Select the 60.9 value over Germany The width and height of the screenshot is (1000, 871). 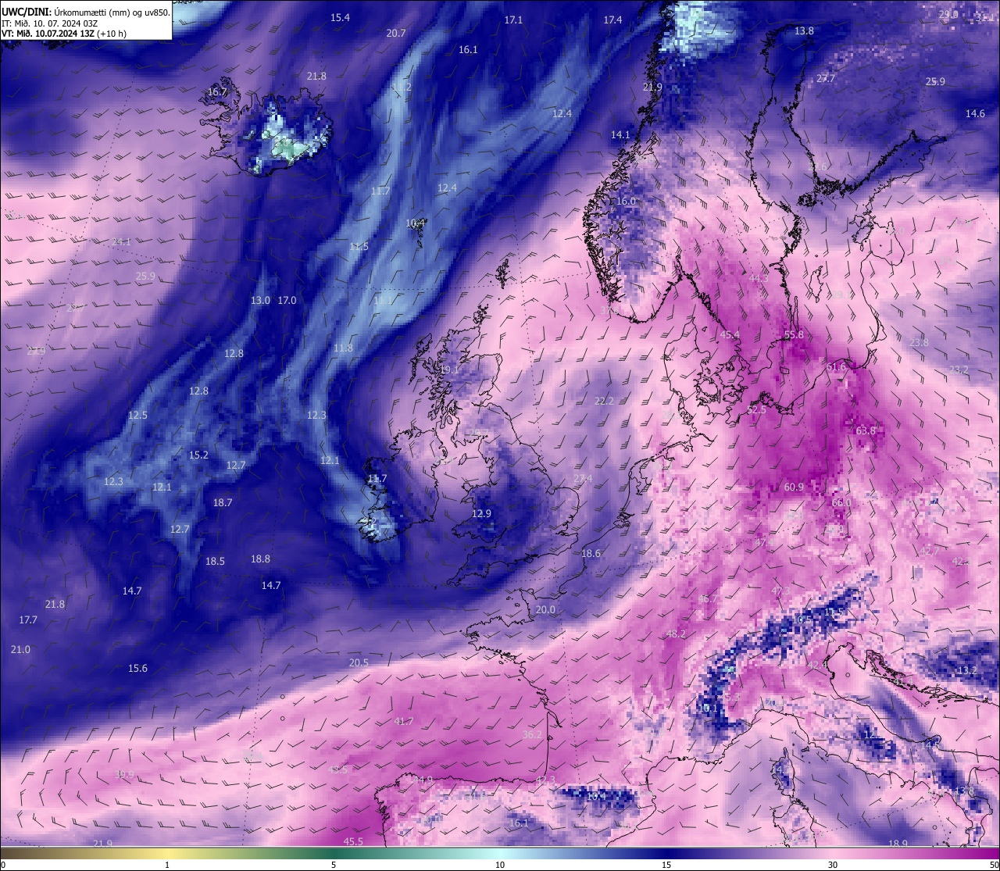(x=794, y=487)
